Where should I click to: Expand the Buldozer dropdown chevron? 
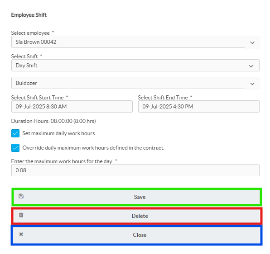pyautogui.click(x=252, y=84)
